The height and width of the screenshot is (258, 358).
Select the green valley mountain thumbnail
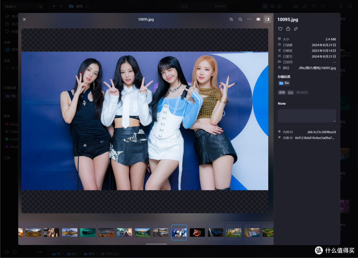[143, 232]
